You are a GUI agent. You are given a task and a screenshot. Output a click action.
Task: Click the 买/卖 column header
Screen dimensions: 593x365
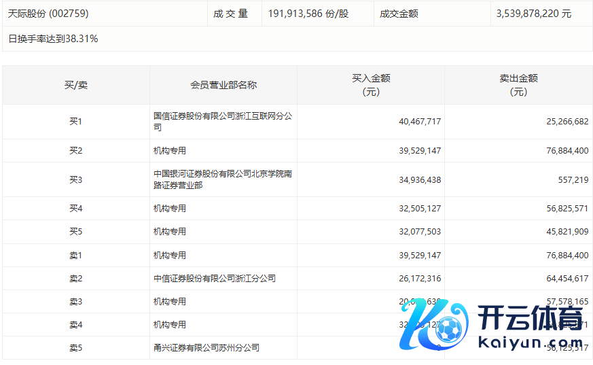coord(75,85)
